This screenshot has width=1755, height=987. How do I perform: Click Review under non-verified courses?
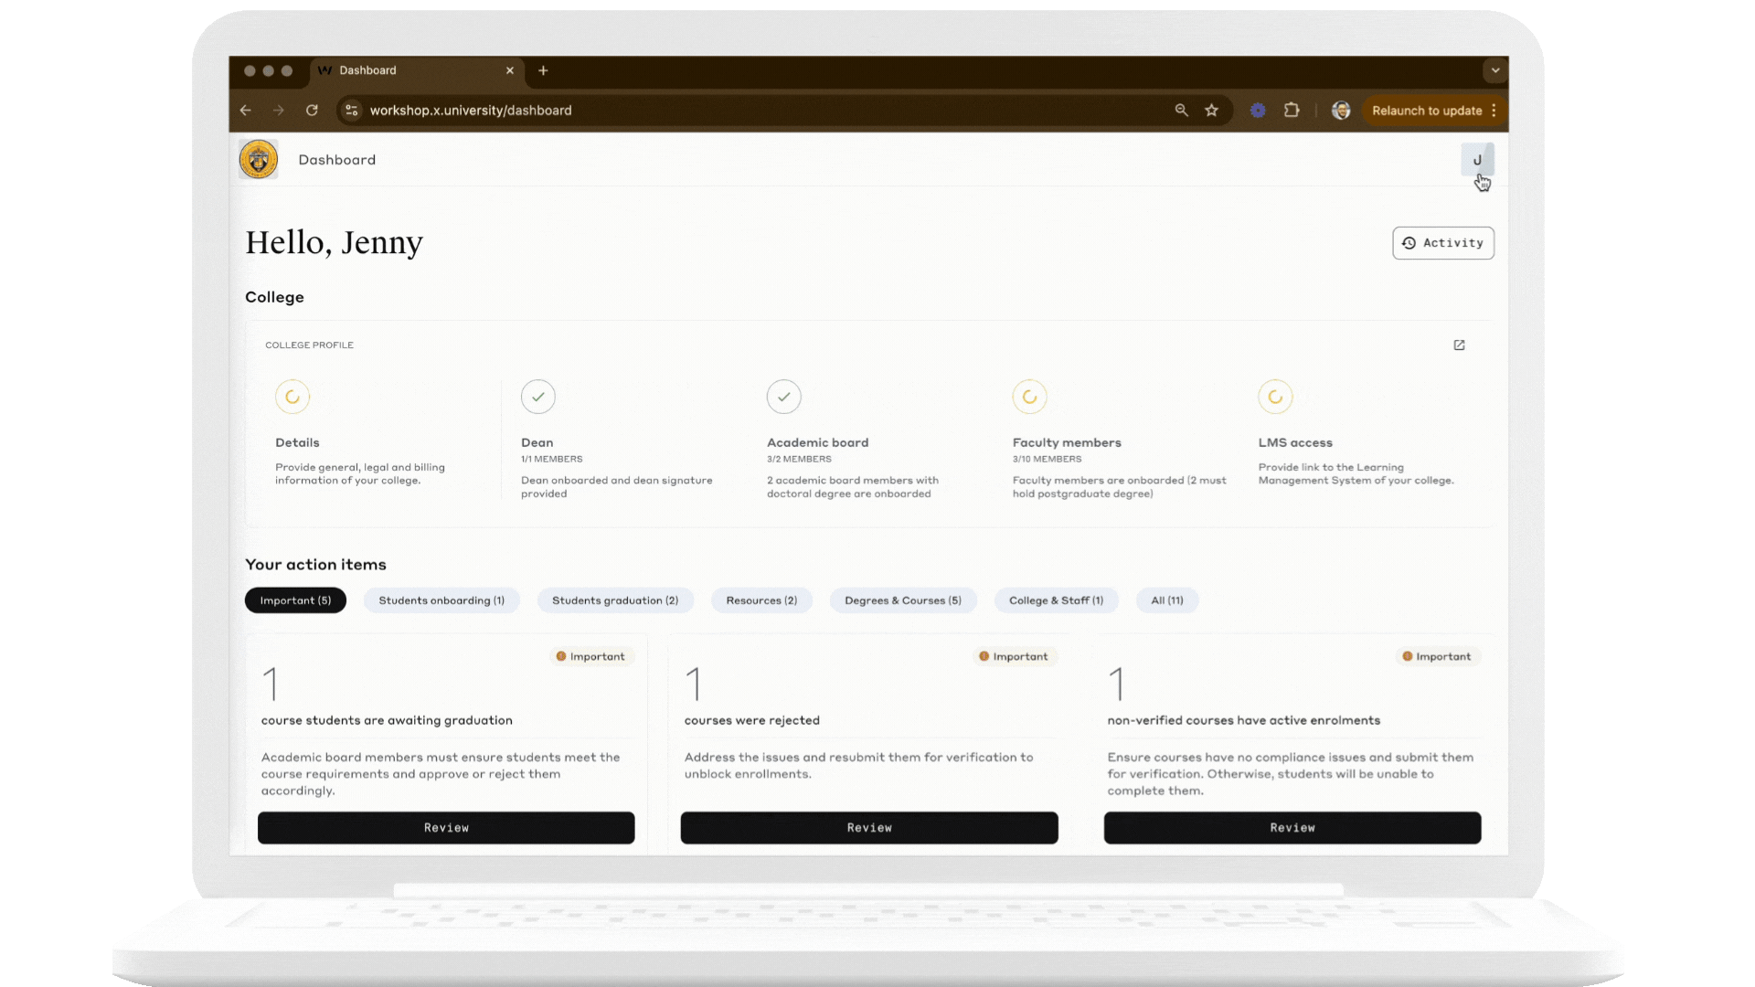(1292, 827)
